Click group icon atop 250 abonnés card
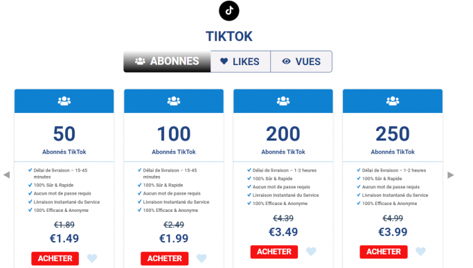 click(393, 101)
